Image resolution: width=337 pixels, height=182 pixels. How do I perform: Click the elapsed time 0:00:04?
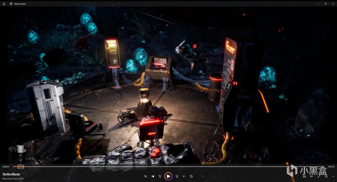coord(6,167)
